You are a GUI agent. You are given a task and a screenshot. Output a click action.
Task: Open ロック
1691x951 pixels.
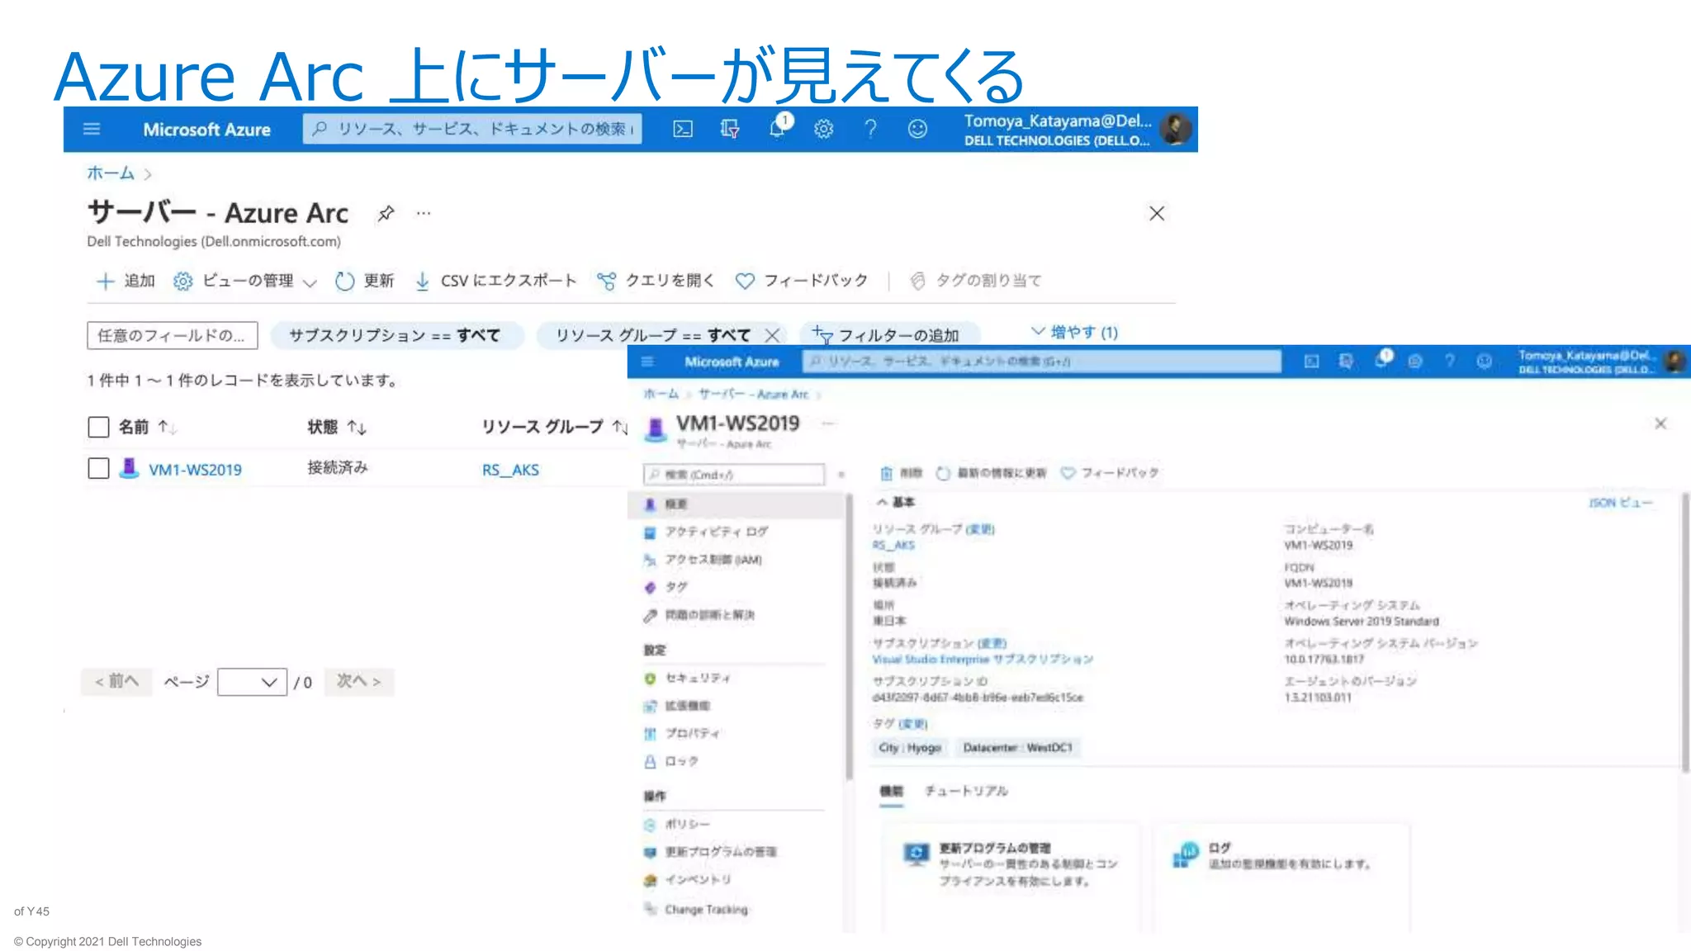(671, 761)
